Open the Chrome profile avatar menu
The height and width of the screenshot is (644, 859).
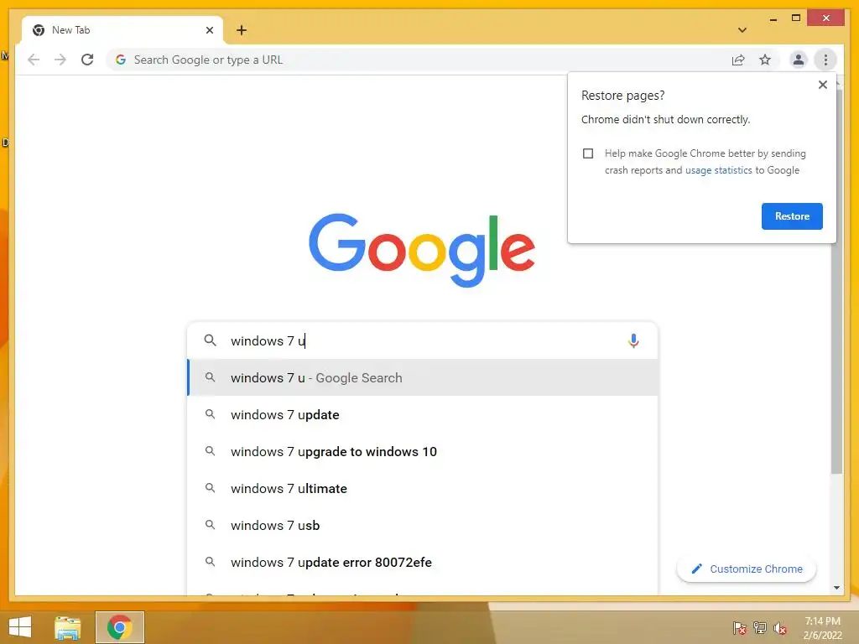pyautogui.click(x=799, y=60)
